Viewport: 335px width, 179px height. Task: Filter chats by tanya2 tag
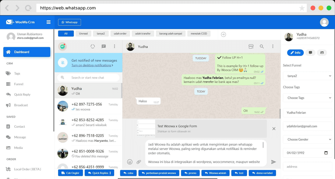click(101, 33)
